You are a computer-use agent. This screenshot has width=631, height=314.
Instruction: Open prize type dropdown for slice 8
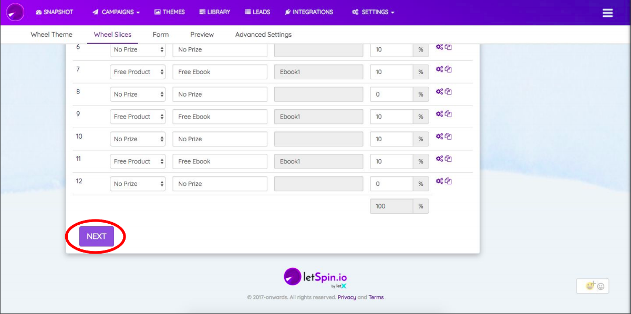pos(138,95)
